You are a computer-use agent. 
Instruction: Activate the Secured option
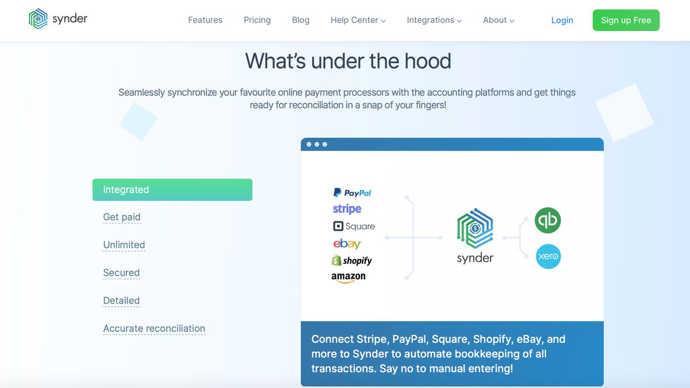tap(121, 272)
